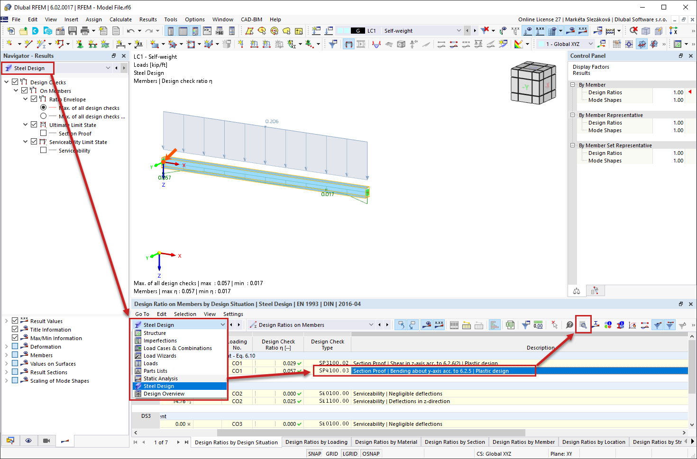The image size is (697, 459).
Task: Enable the Deformation checkbox in lower navigator
Action: click(x=15, y=346)
